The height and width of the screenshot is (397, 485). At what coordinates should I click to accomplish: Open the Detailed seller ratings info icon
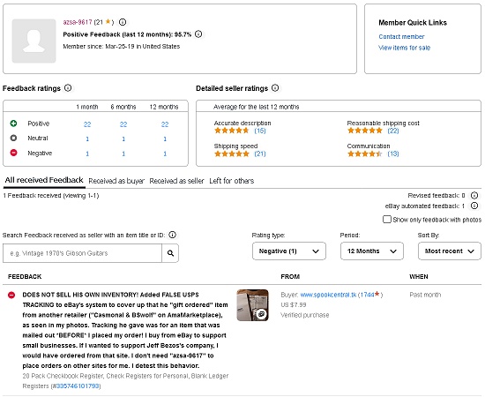(275, 88)
